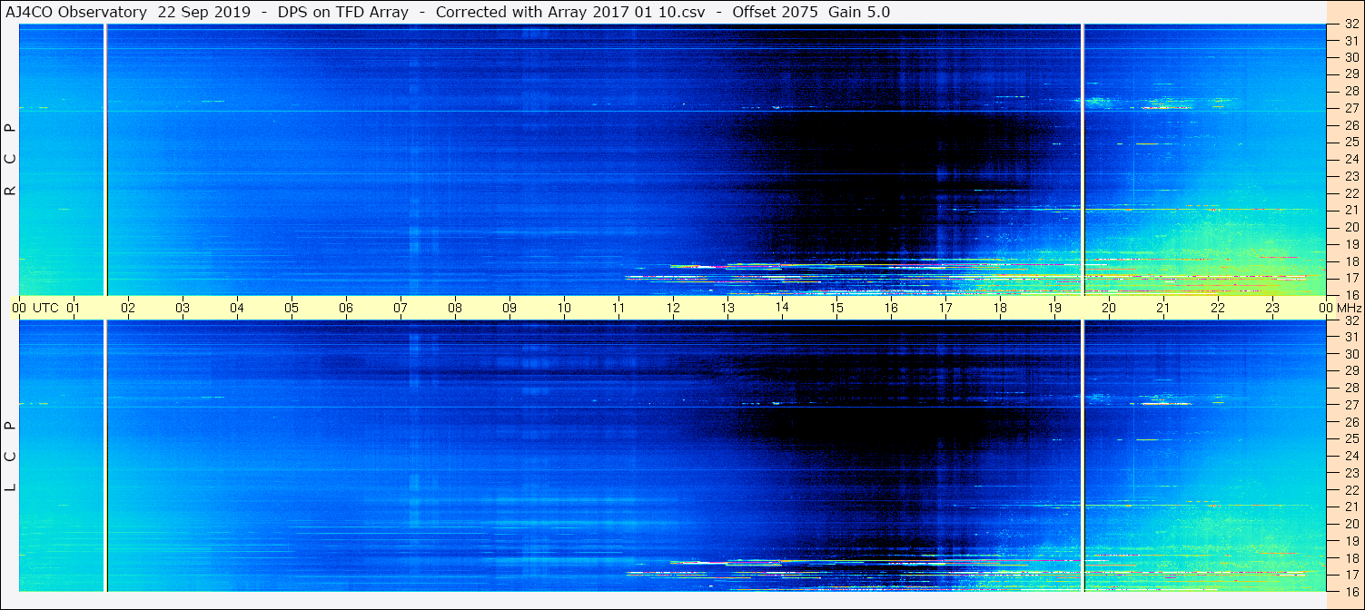
Task: Select hour 18 on the UTC time axis
Action: coord(1000,308)
